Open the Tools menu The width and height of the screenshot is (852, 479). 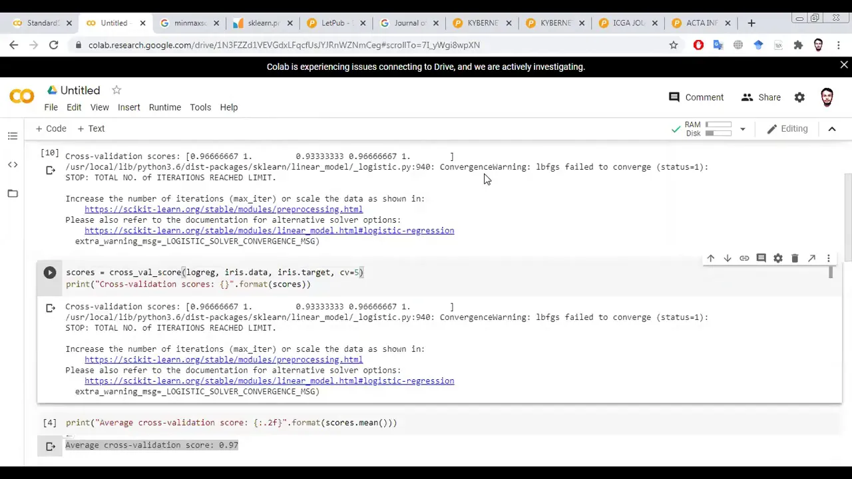pos(200,107)
